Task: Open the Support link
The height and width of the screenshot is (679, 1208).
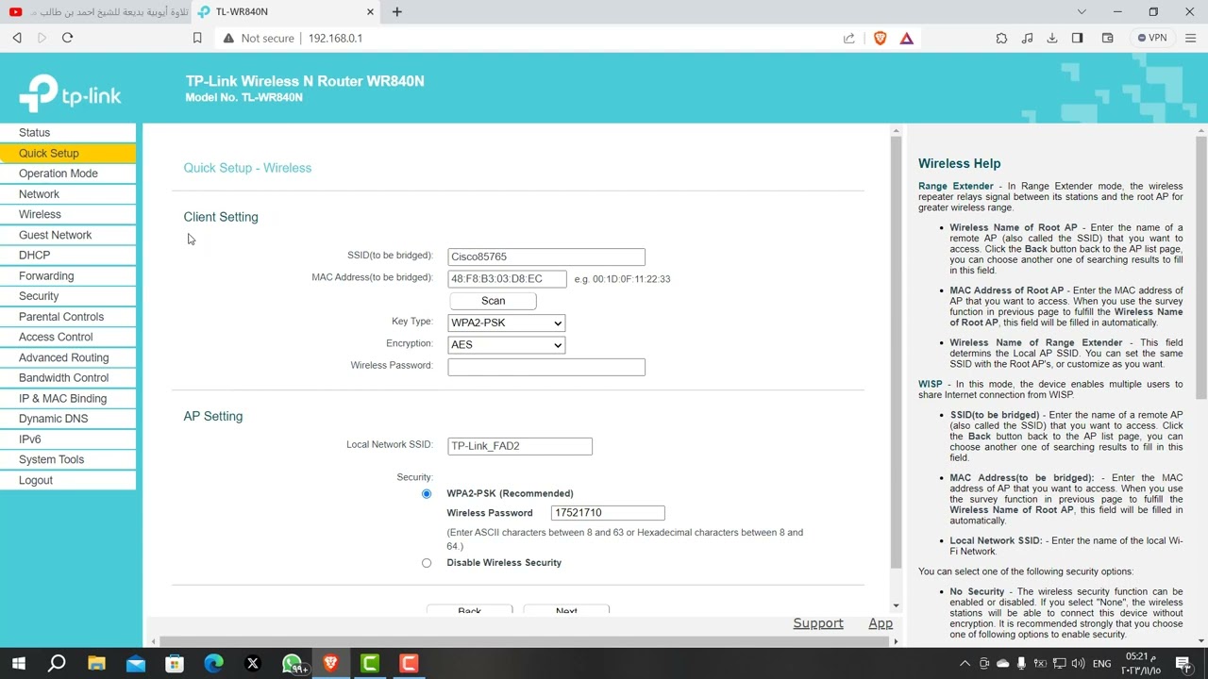Action: (x=818, y=623)
